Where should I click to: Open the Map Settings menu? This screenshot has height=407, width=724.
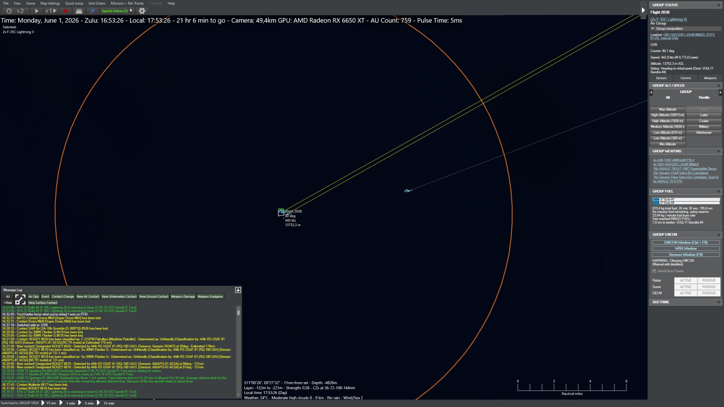pos(50,3)
